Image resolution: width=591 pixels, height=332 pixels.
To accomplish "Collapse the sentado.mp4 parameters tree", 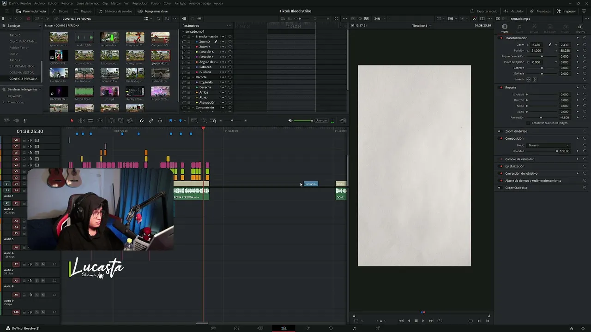I will pyautogui.click(x=183, y=31).
